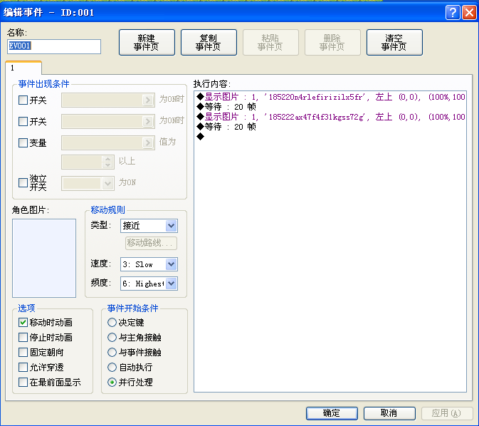Select the empty last command line diamond

[201, 136]
